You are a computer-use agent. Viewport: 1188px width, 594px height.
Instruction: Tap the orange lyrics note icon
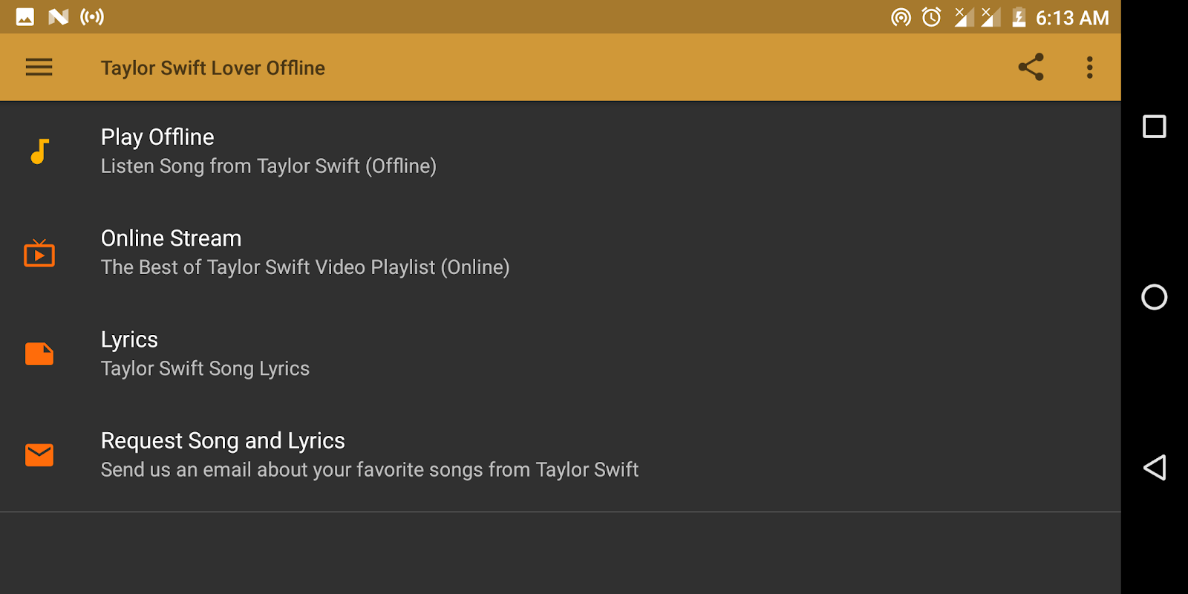coord(39,354)
